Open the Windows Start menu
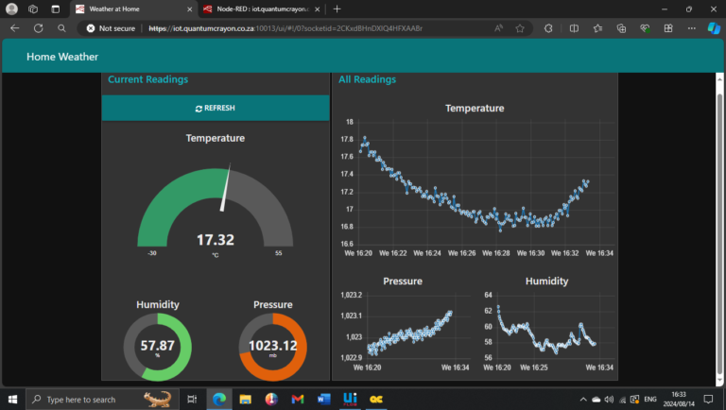 click(x=11, y=400)
